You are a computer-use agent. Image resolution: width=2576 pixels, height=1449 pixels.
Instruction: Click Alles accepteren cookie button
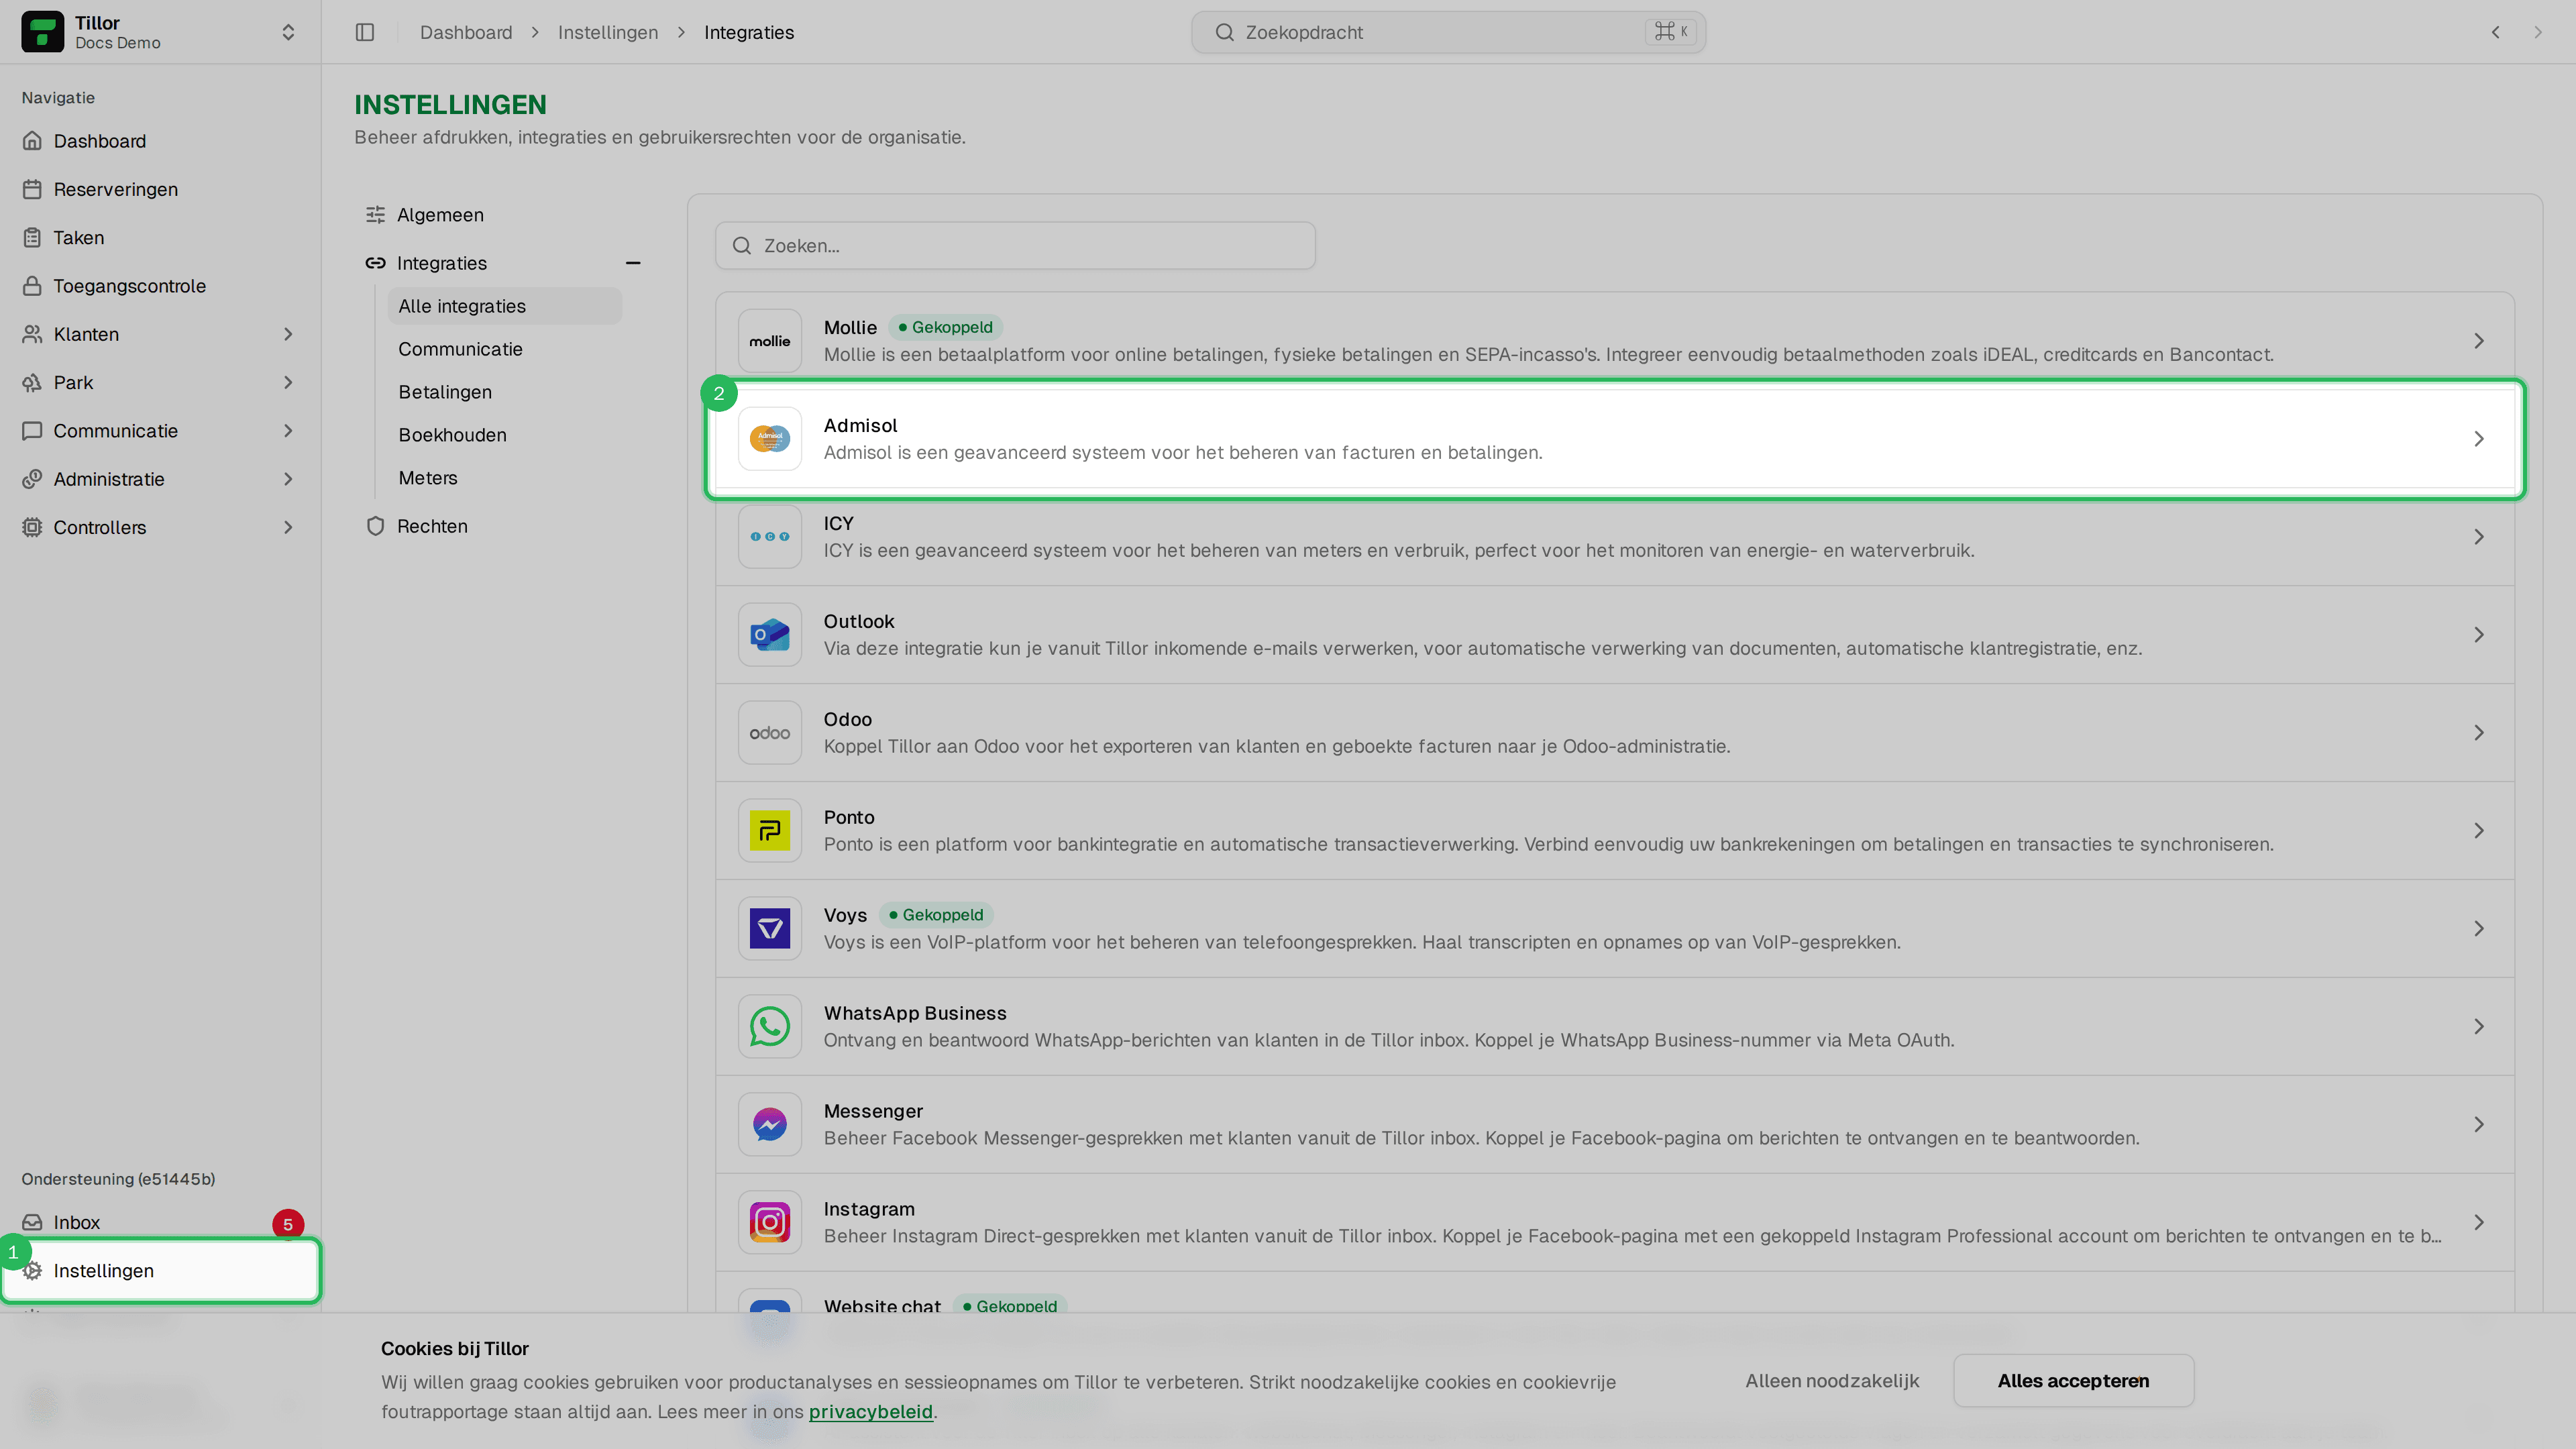(x=2073, y=1381)
